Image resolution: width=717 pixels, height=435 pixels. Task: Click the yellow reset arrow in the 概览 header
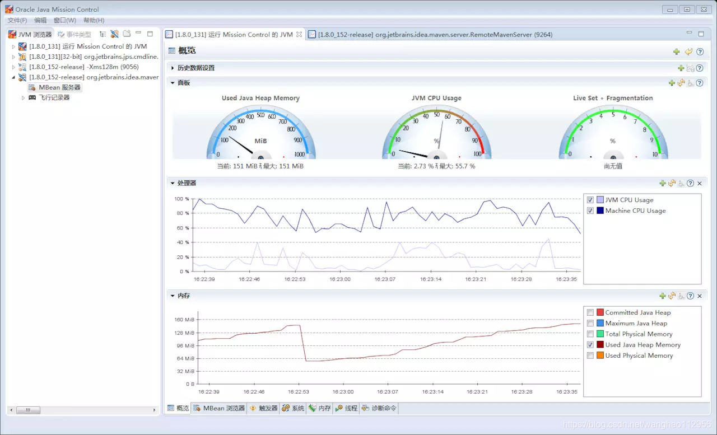click(688, 52)
